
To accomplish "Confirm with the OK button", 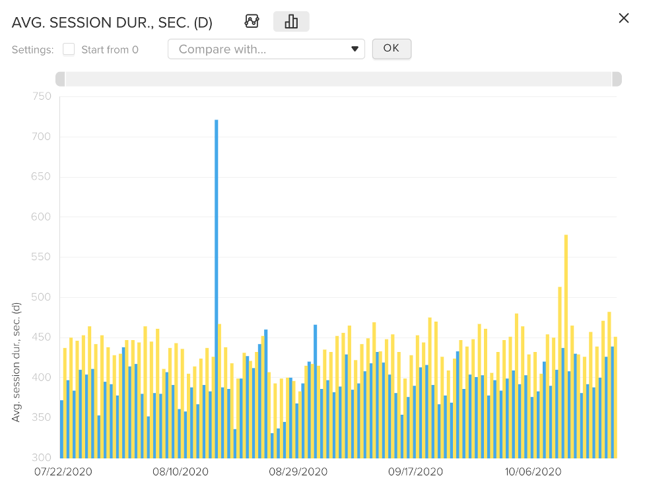I will click(x=391, y=49).
